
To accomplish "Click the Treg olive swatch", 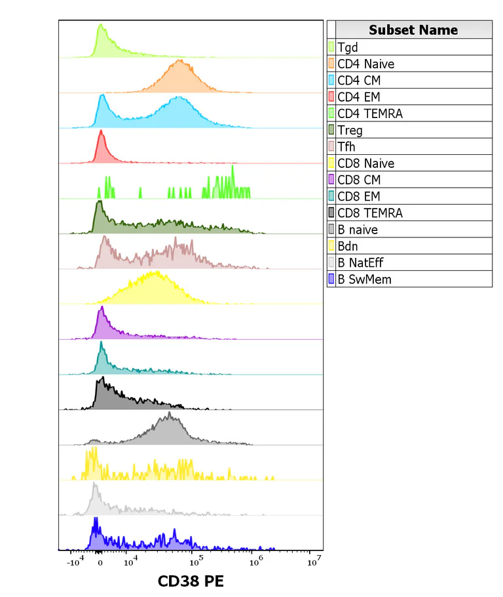I will pyautogui.click(x=331, y=130).
